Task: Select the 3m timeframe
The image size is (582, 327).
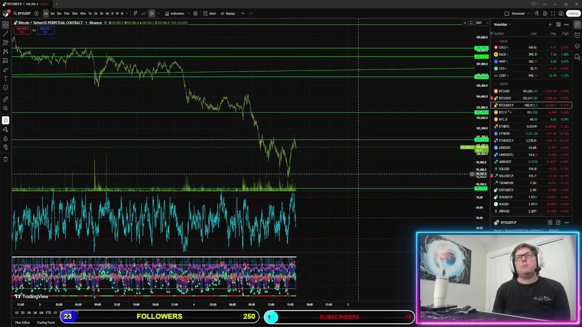Action: pyautogui.click(x=52, y=14)
